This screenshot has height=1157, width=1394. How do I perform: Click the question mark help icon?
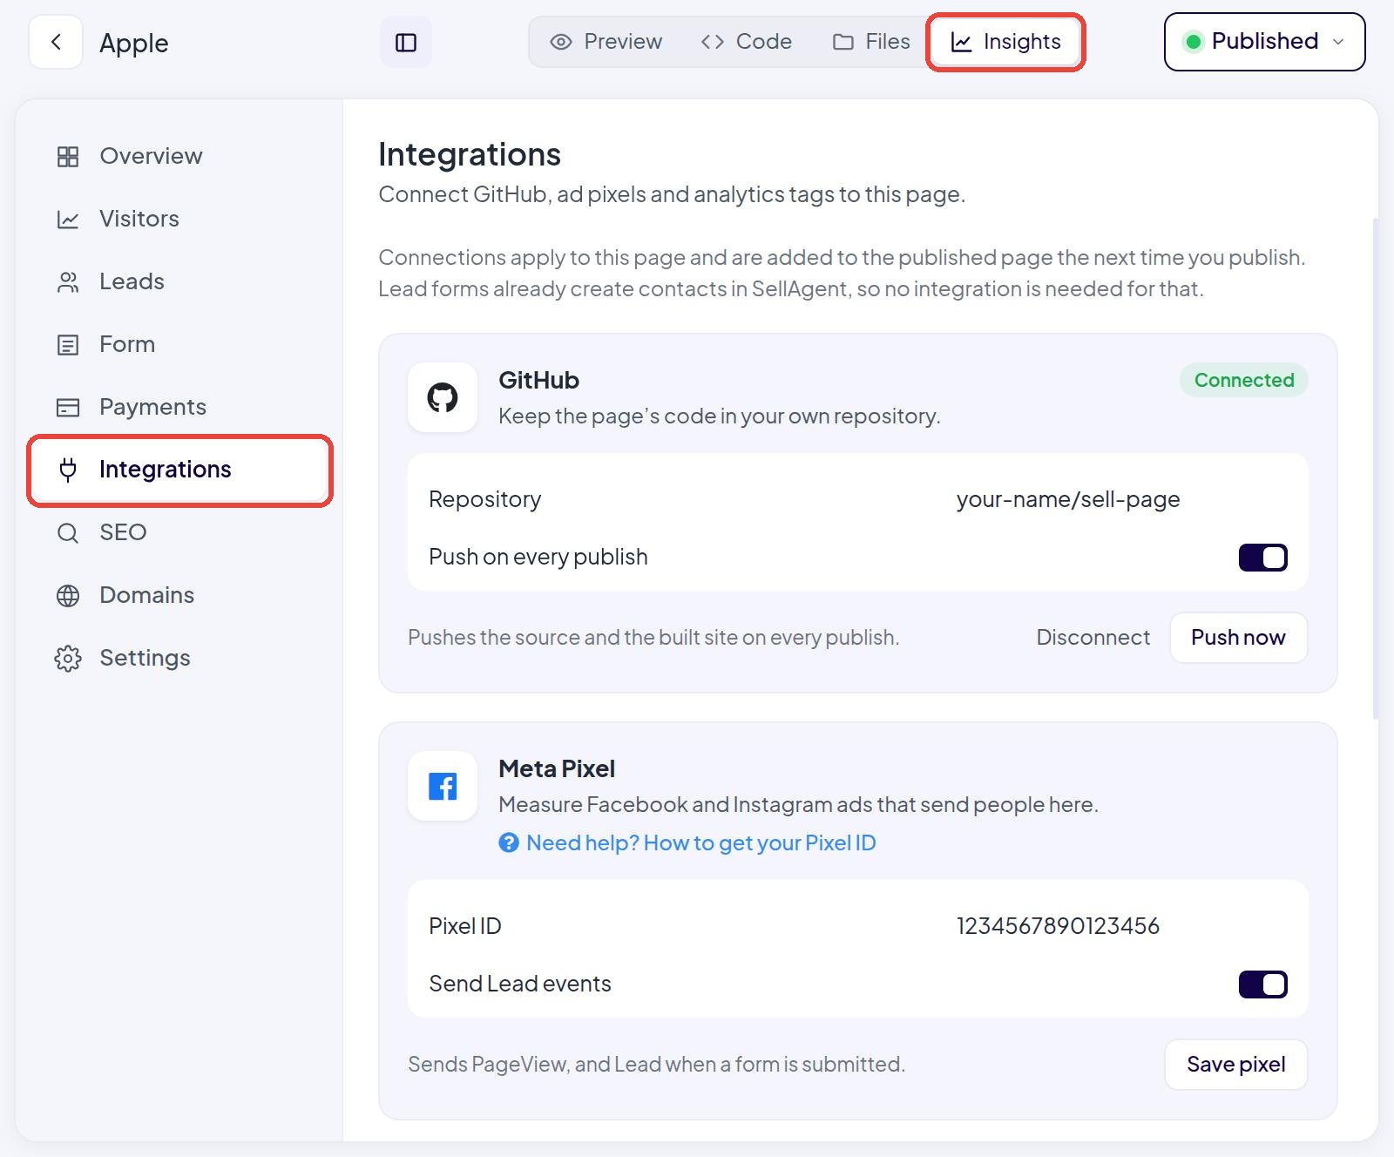click(509, 842)
